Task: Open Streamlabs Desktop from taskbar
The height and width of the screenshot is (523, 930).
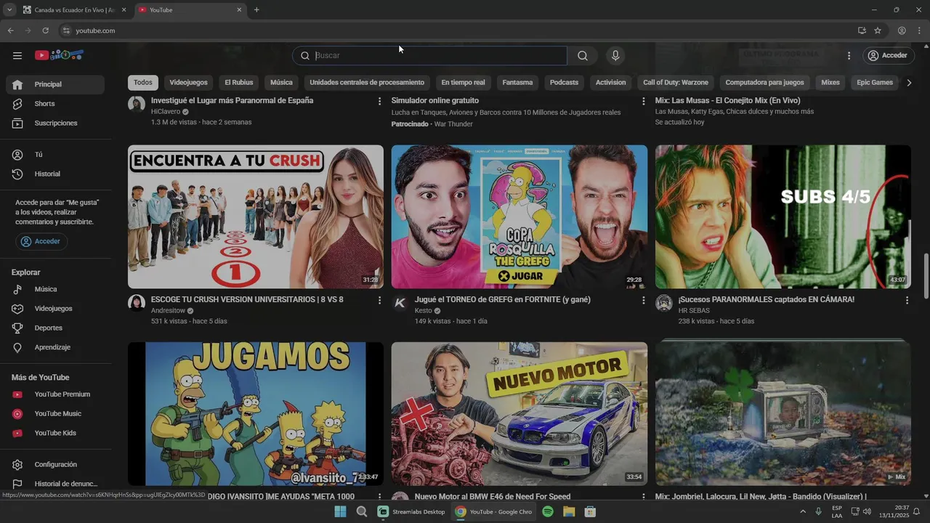Action: [411, 511]
